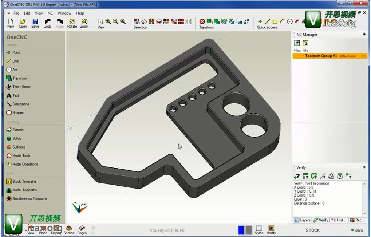This screenshot has height=237, width=371.
Task: Click the STOCK label in status bar
Action: coord(312,230)
